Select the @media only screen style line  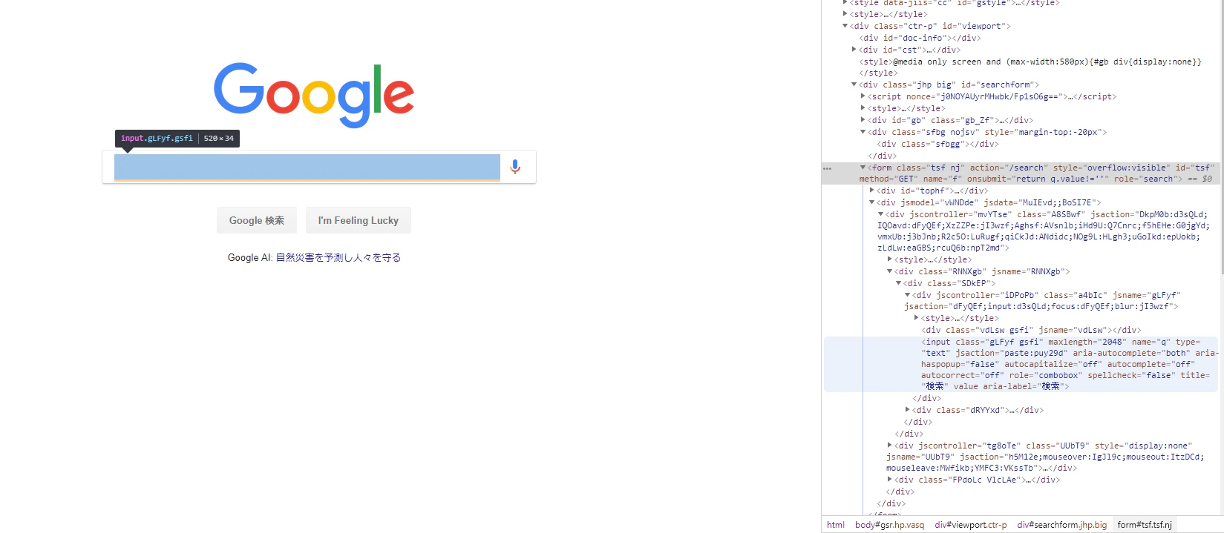1030,62
